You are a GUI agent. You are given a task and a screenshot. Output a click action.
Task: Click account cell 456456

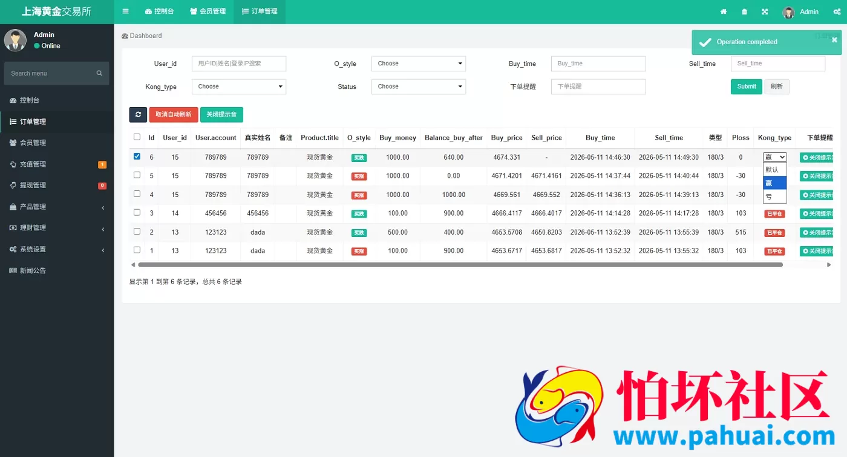click(216, 213)
